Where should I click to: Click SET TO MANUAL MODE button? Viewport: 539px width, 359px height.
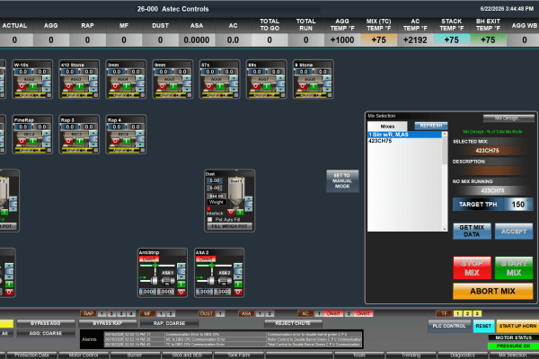point(342,180)
